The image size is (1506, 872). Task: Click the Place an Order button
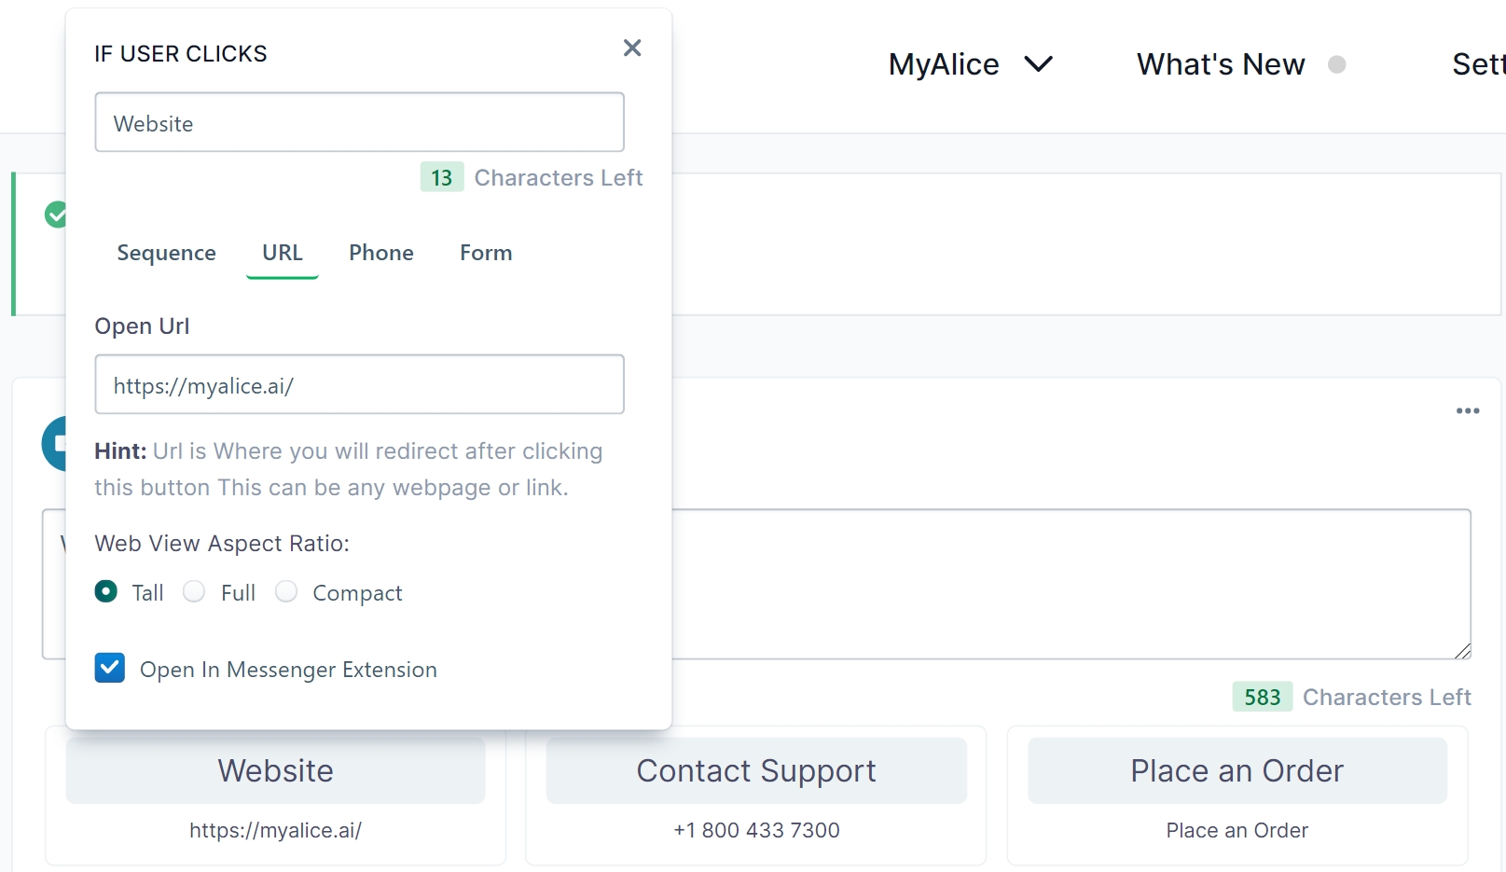tap(1237, 771)
